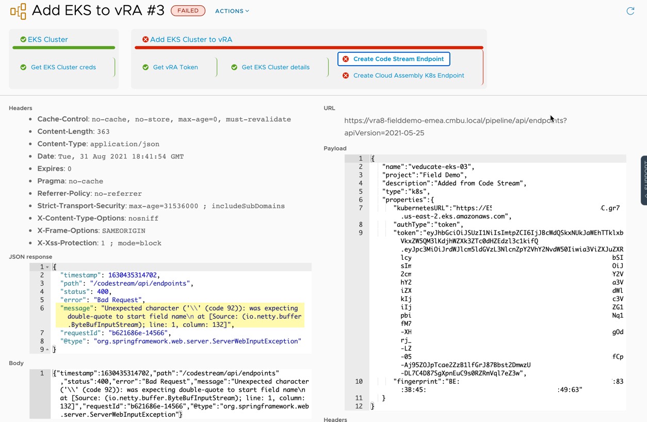Screen dimensions: 647x422
Task: Click the pipeline API endpoints URL text
Action: (456, 127)
